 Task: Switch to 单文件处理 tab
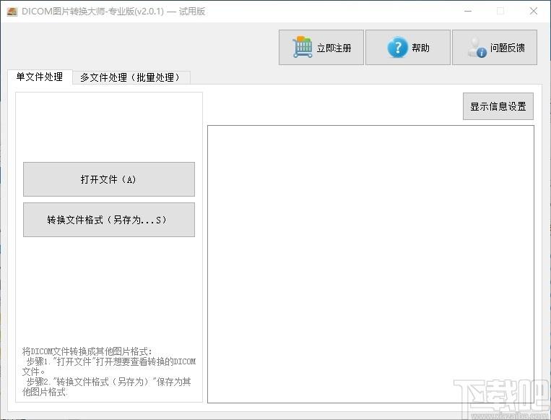(x=40, y=77)
